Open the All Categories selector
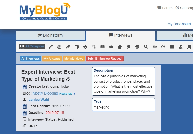Screen dimensions: 193x134 point(32,47)
